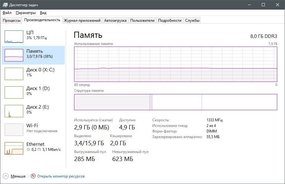Viewport: 285px width, 184px height.
Task: Switch to the Подробности tab
Action: pyautogui.click(x=170, y=20)
